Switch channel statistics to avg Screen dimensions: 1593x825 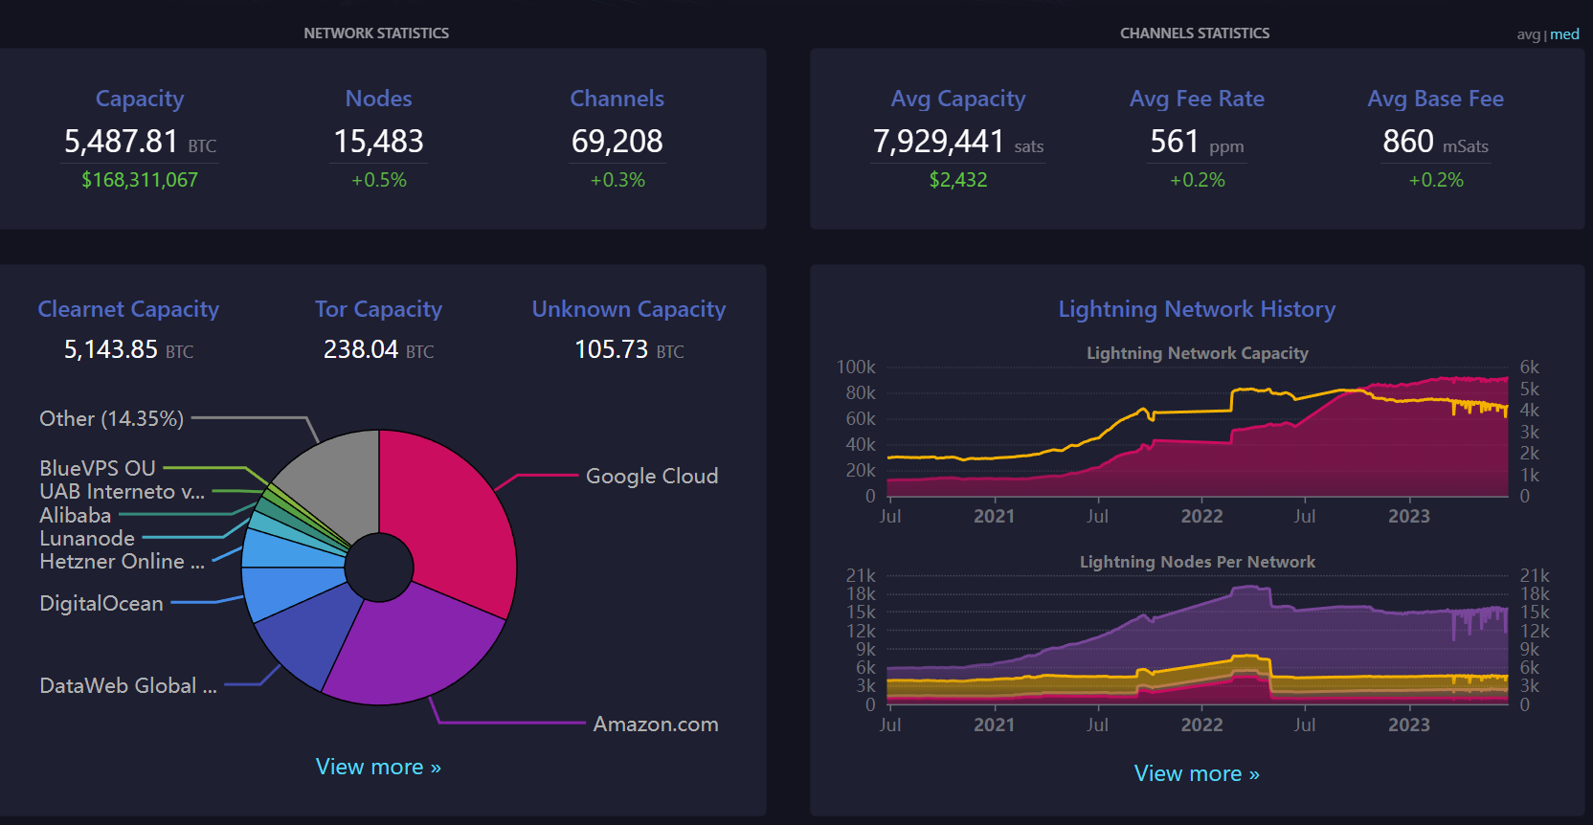tap(1528, 34)
